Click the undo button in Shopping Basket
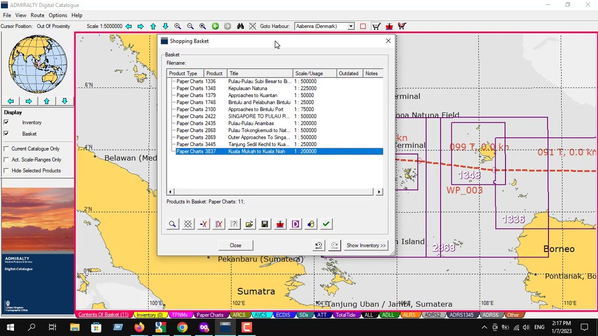Viewport: 598px width, 336px height. coord(319,245)
